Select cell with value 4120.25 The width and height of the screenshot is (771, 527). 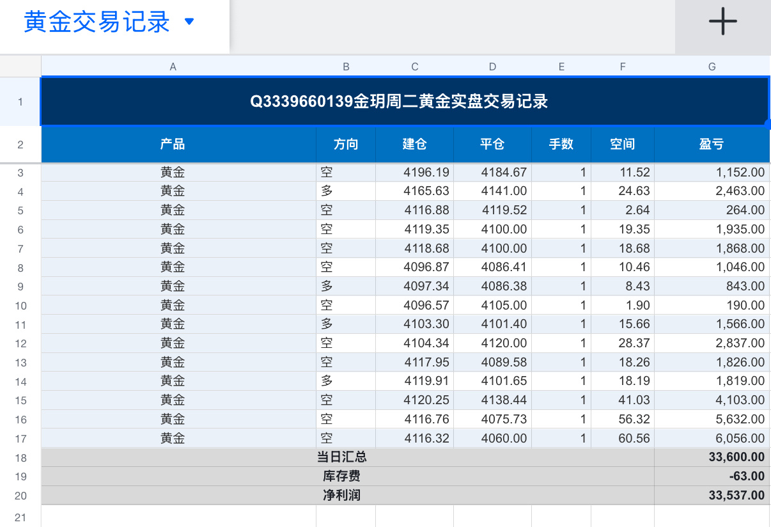[x=415, y=400]
